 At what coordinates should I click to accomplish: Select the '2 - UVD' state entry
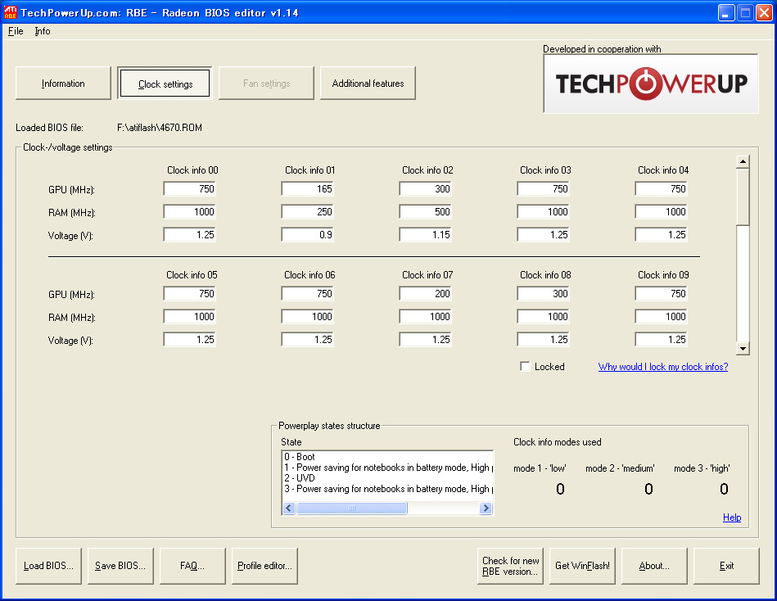[300, 478]
